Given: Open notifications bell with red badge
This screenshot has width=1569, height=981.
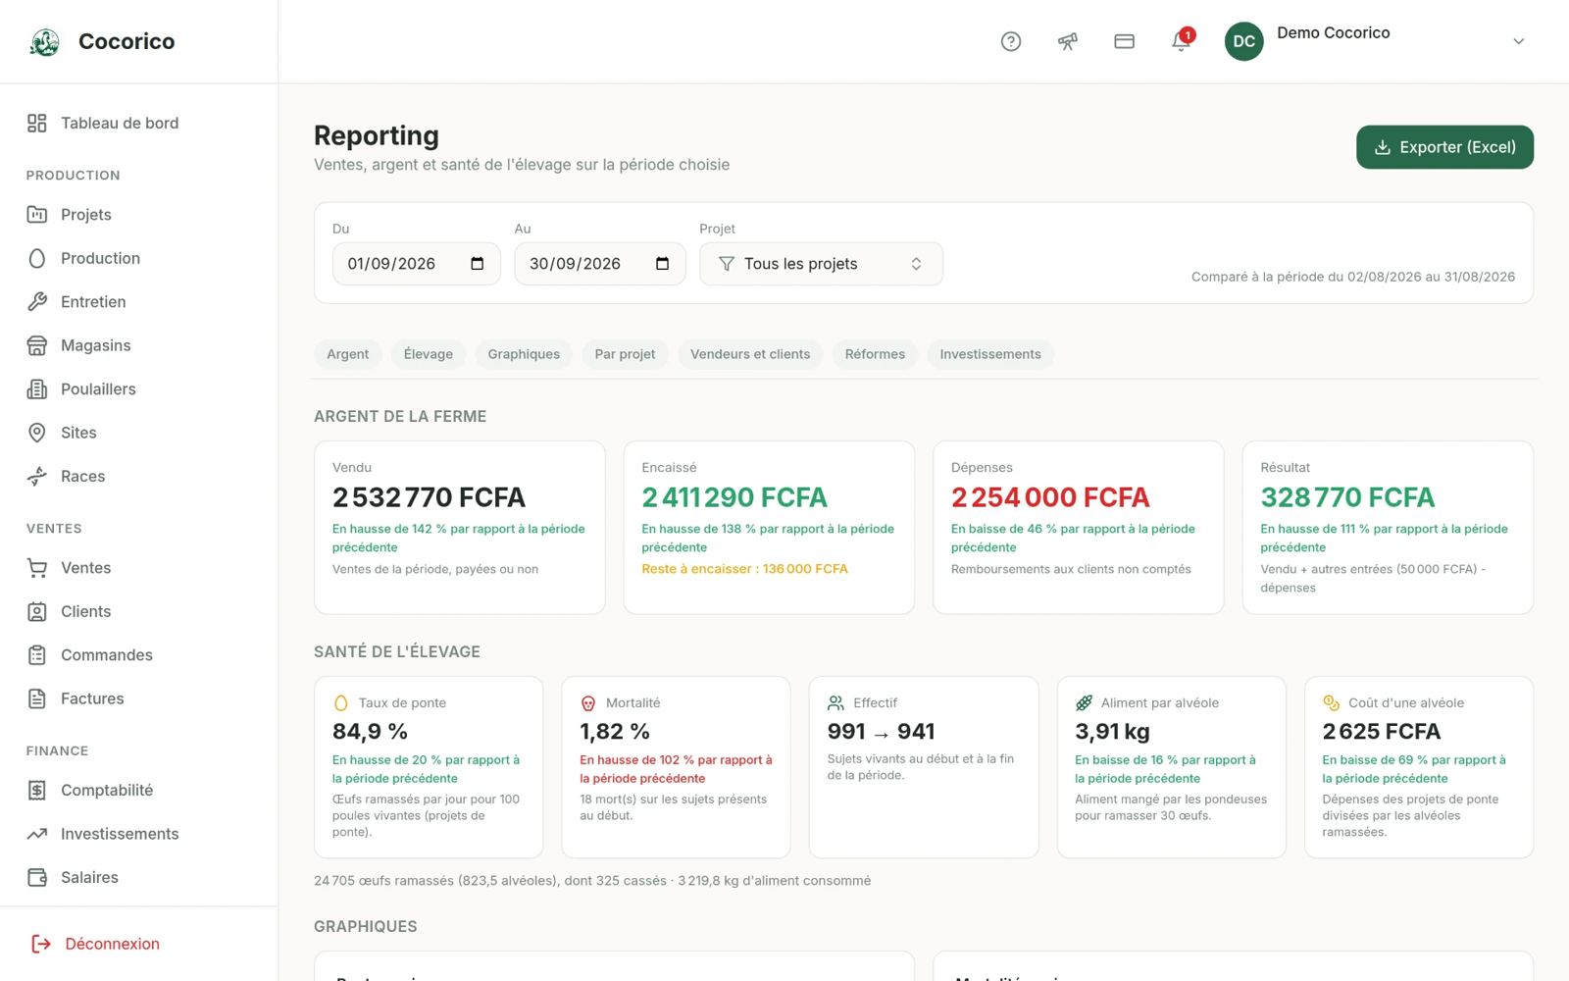Looking at the screenshot, I should (1182, 41).
